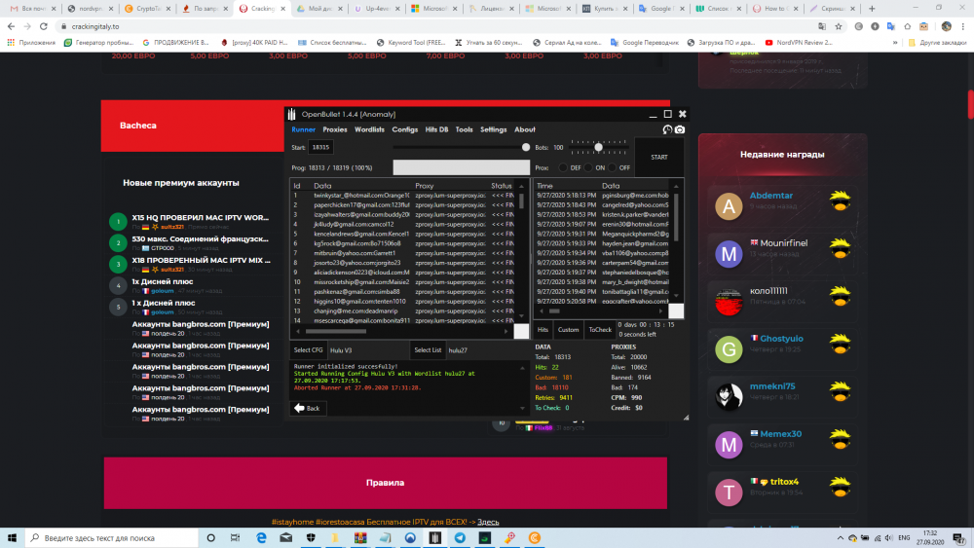
Task: Click the Start number input field
Action: tap(320, 147)
